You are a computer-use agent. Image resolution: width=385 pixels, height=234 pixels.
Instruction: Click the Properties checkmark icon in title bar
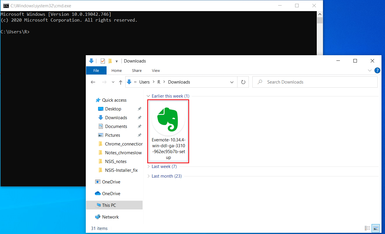click(x=103, y=61)
